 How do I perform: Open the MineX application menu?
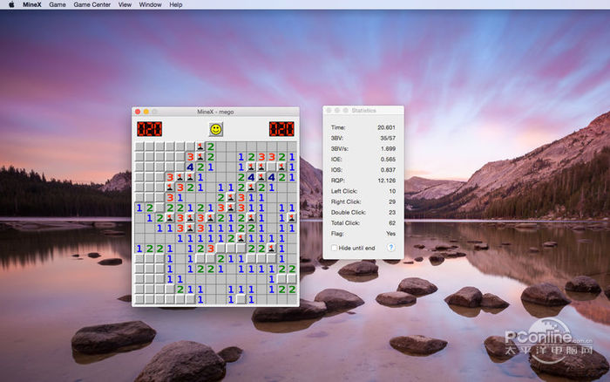pyautogui.click(x=30, y=4)
